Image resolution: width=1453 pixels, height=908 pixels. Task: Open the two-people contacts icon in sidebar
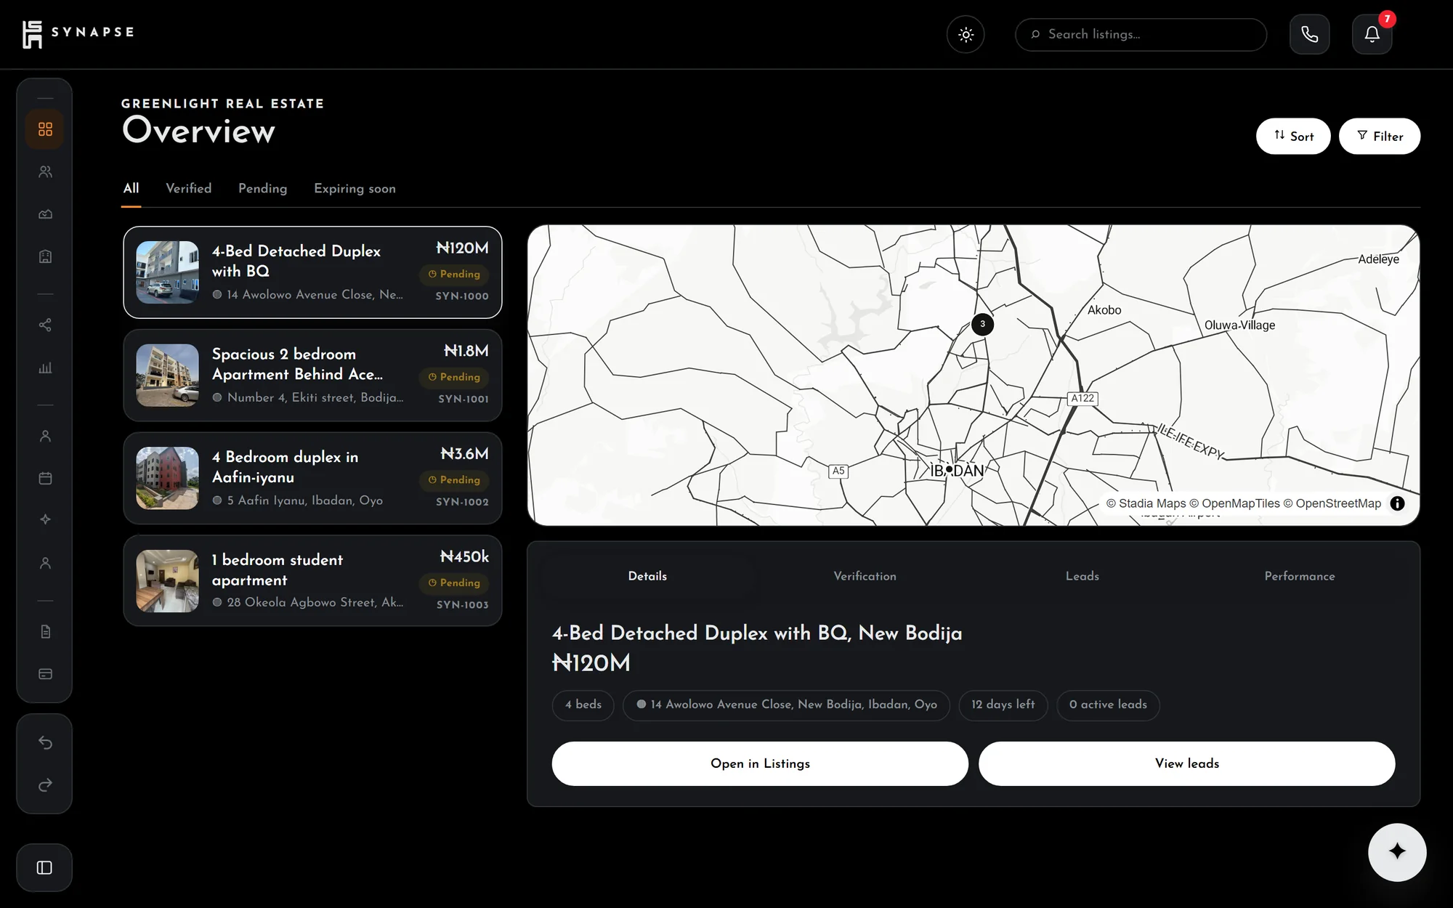[45, 172]
